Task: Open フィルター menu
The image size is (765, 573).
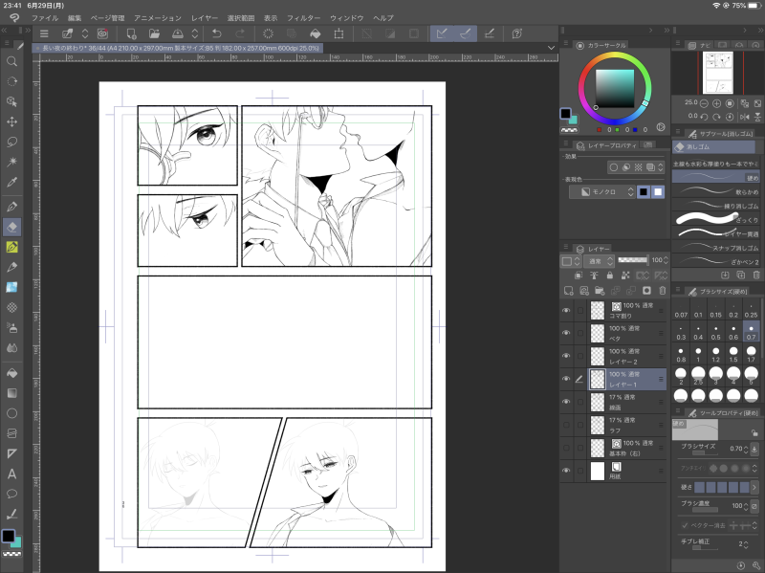Action: pyautogui.click(x=303, y=18)
